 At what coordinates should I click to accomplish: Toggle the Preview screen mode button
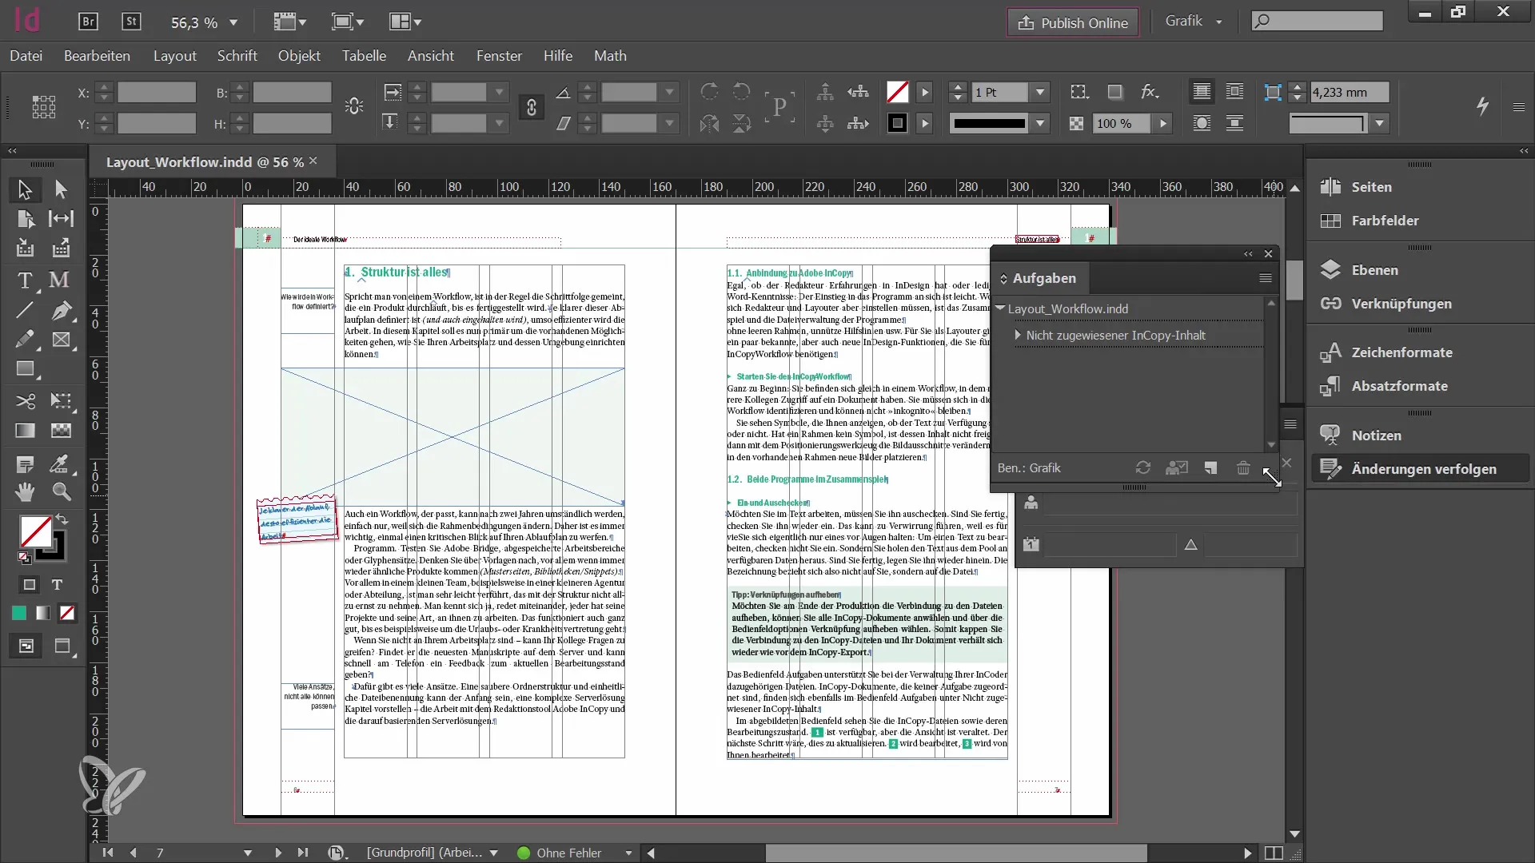coord(62,646)
